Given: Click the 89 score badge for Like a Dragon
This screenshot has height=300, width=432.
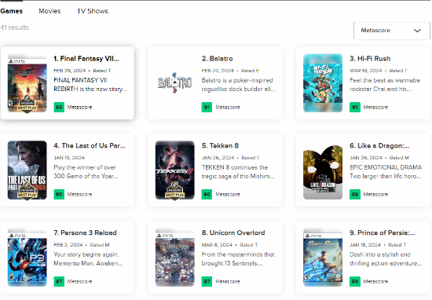Looking at the screenshot, I should coord(355,194).
